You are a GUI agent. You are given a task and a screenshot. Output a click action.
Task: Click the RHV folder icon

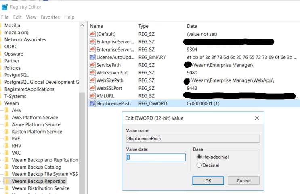(x=7, y=146)
